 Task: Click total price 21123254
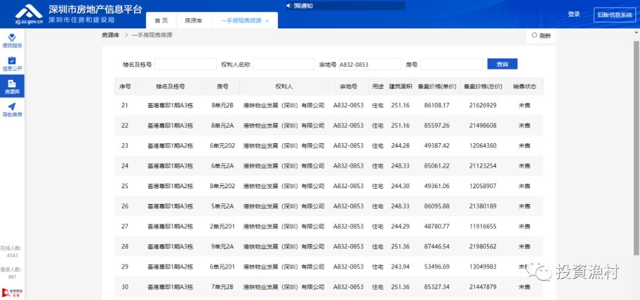click(x=483, y=166)
